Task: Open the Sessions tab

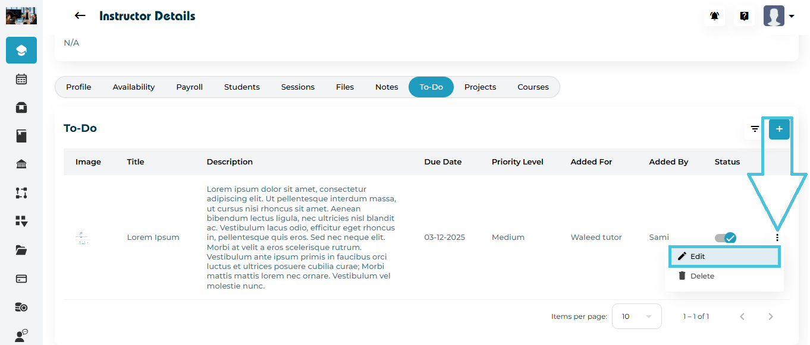Action: pos(297,87)
